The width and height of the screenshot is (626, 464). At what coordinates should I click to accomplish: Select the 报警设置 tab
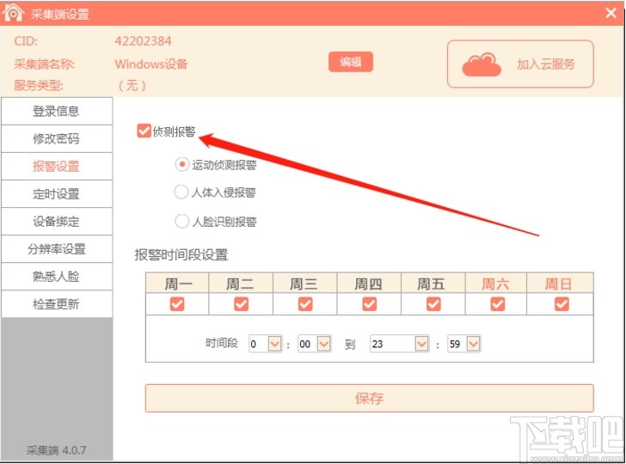point(56,166)
